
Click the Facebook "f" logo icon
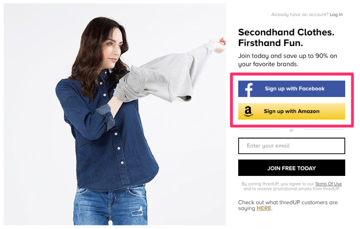248,90
